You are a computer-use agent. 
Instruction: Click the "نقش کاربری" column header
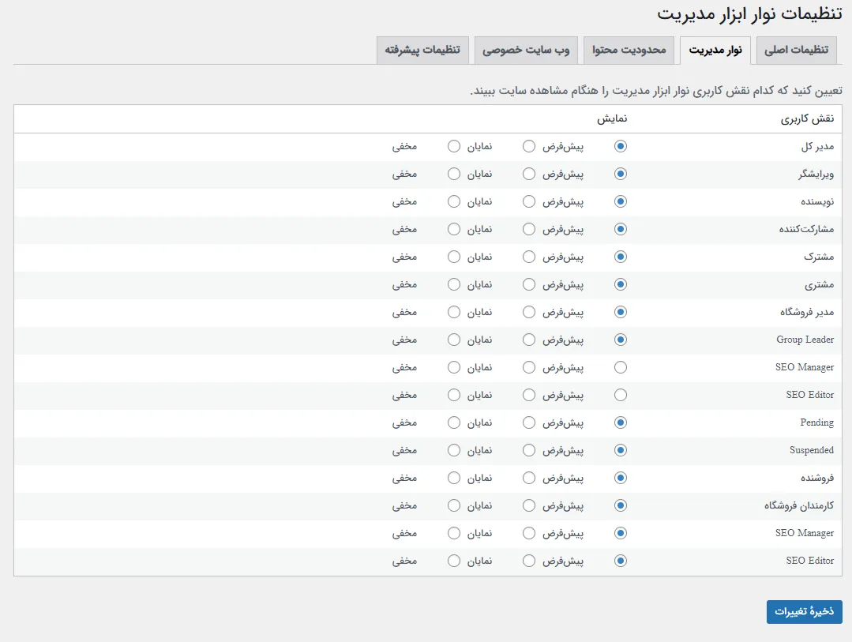pos(807,118)
